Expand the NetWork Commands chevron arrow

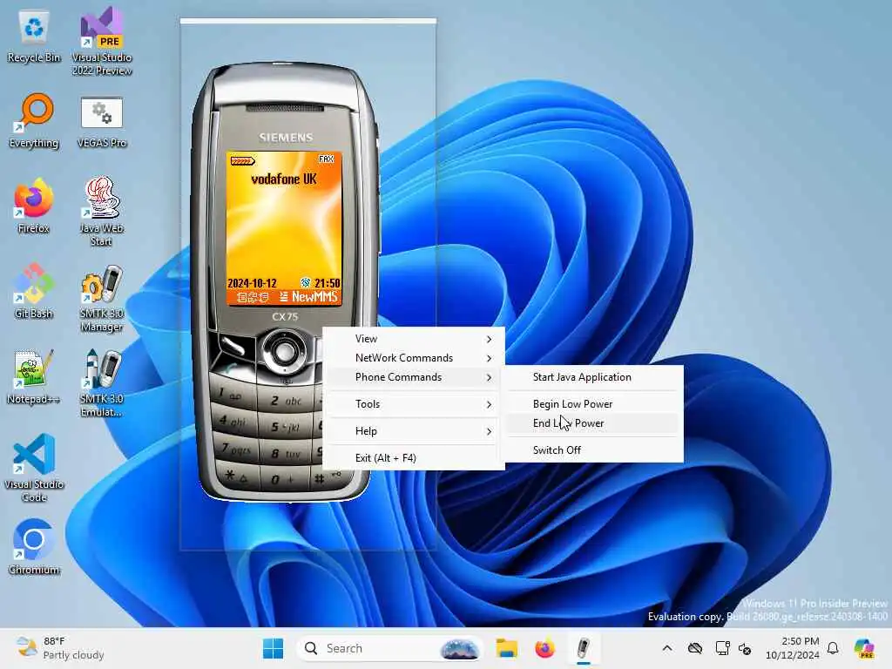tap(490, 358)
